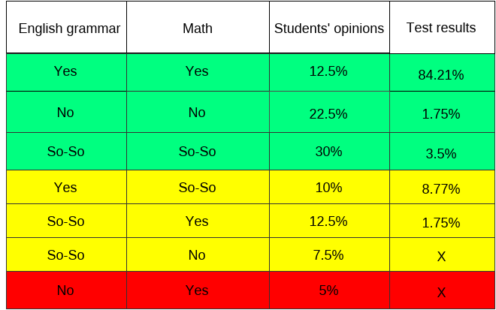Image resolution: width=496 pixels, height=310 pixels.
Task: Select the Test results column header
Action: (x=440, y=28)
